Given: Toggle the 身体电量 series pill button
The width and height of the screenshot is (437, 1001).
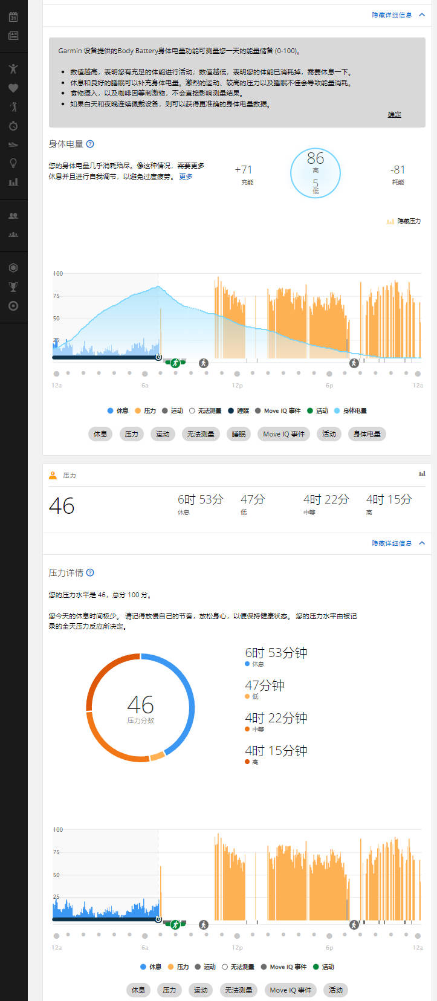Looking at the screenshot, I should [x=367, y=434].
